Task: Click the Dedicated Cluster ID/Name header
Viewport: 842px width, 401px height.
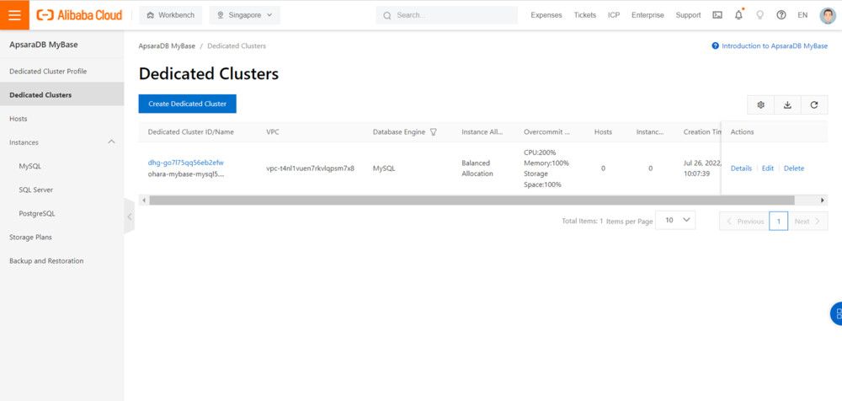Action: coord(190,131)
